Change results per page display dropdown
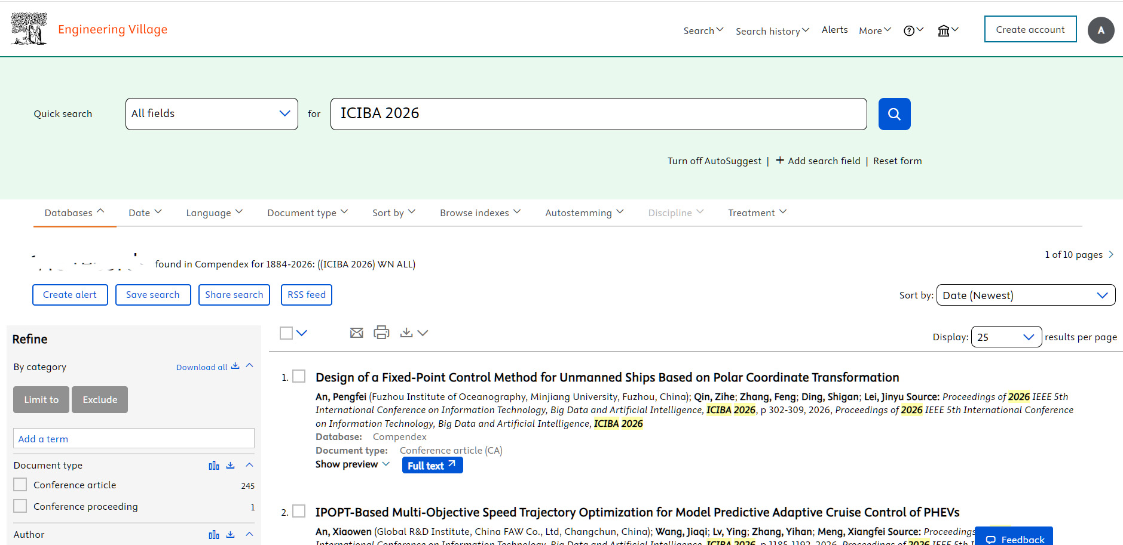This screenshot has width=1123, height=545. (x=1006, y=337)
